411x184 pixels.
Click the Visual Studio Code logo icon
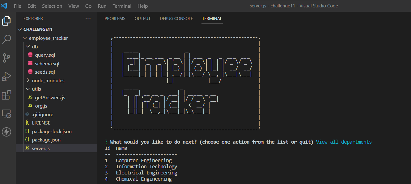point(4,6)
